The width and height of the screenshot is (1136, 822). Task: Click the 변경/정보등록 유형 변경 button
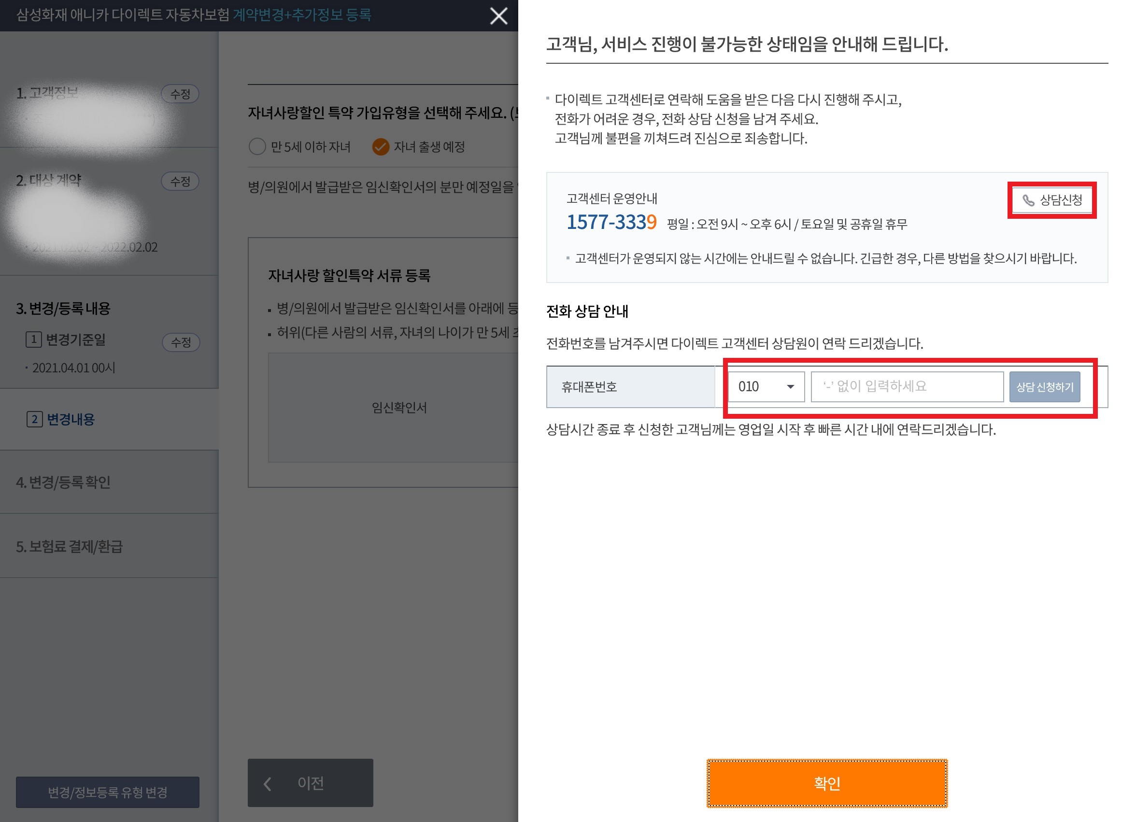click(107, 792)
